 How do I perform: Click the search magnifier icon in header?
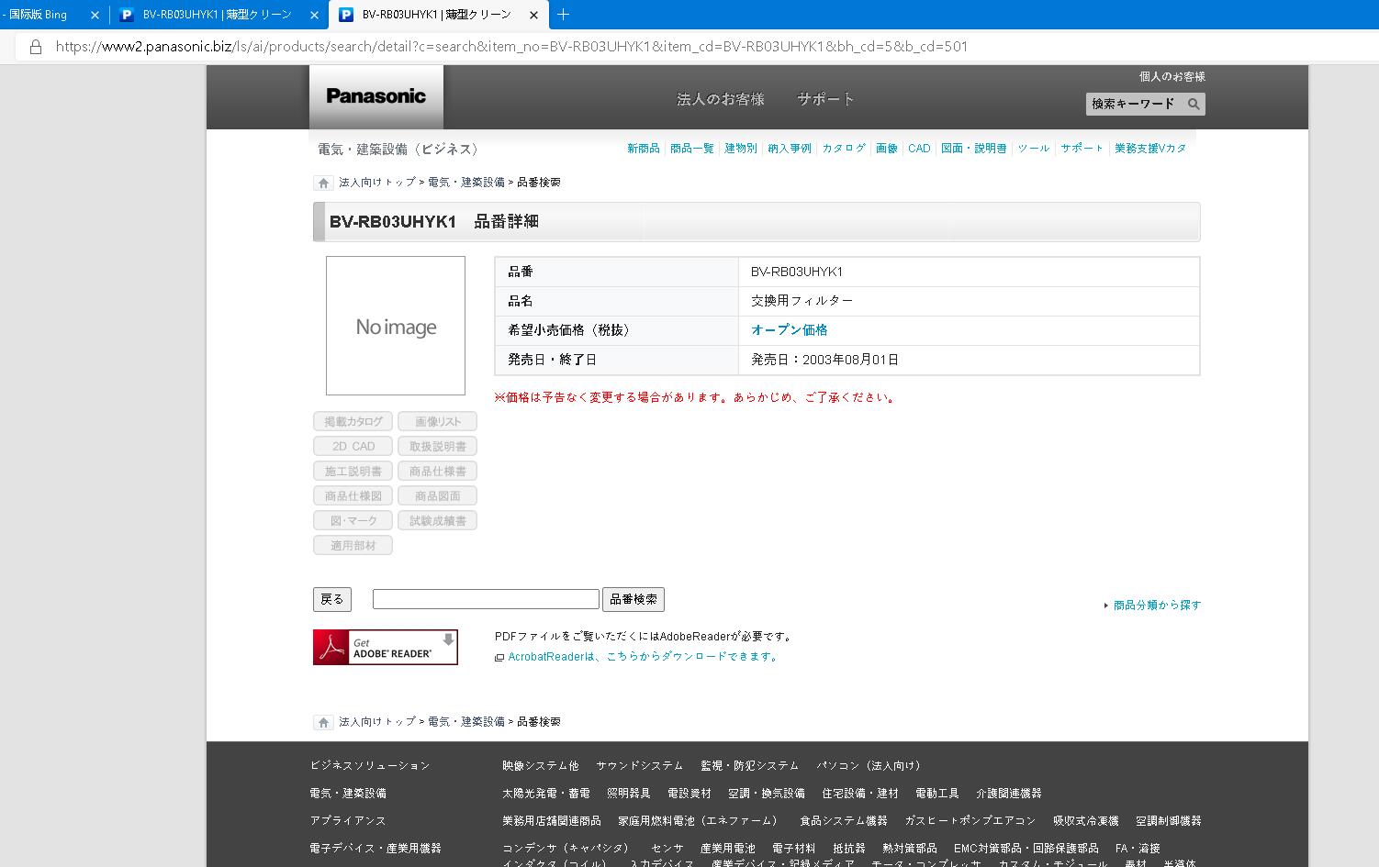(x=1194, y=105)
